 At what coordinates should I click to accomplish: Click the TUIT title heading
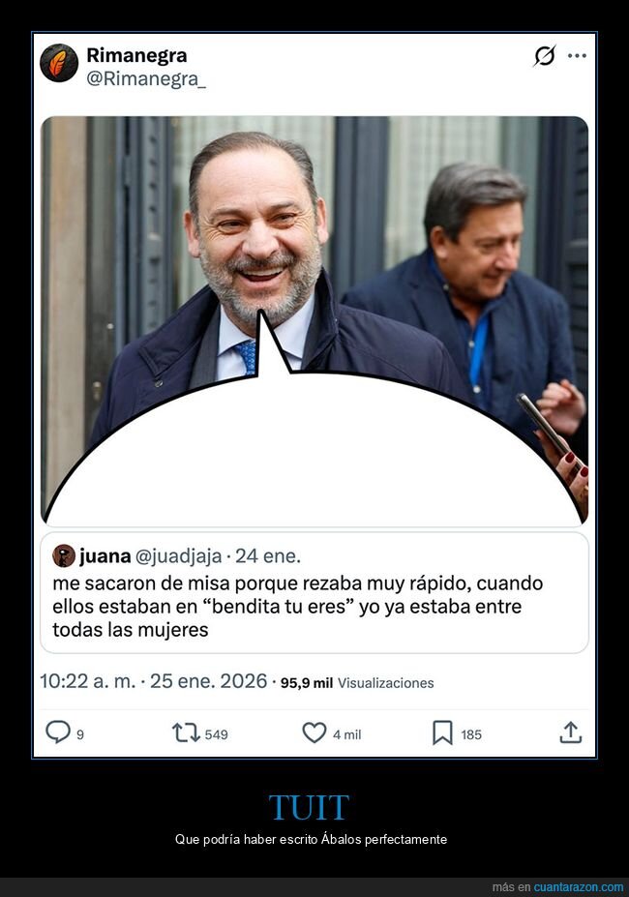click(x=309, y=807)
